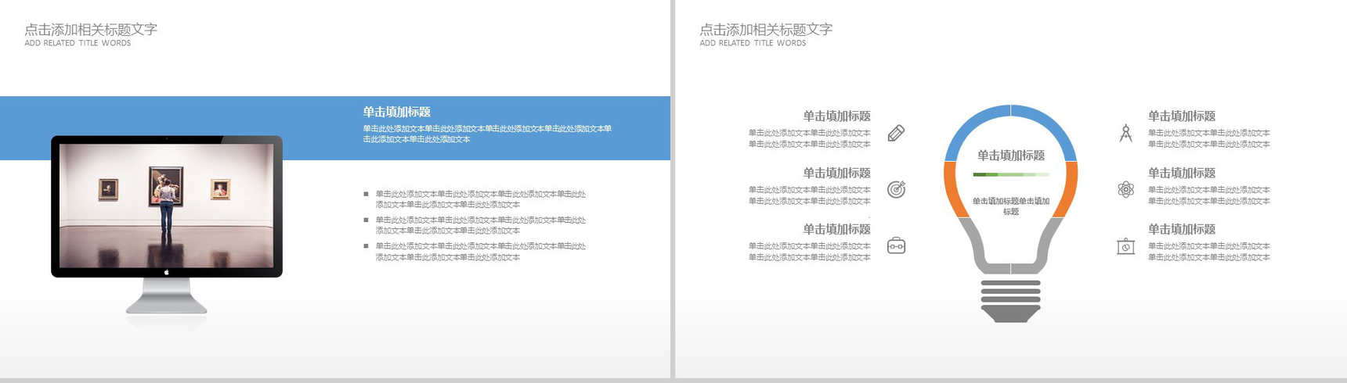This screenshot has height=383, width=1347.
Task: Select the target bullseye icon
Action: 896,190
